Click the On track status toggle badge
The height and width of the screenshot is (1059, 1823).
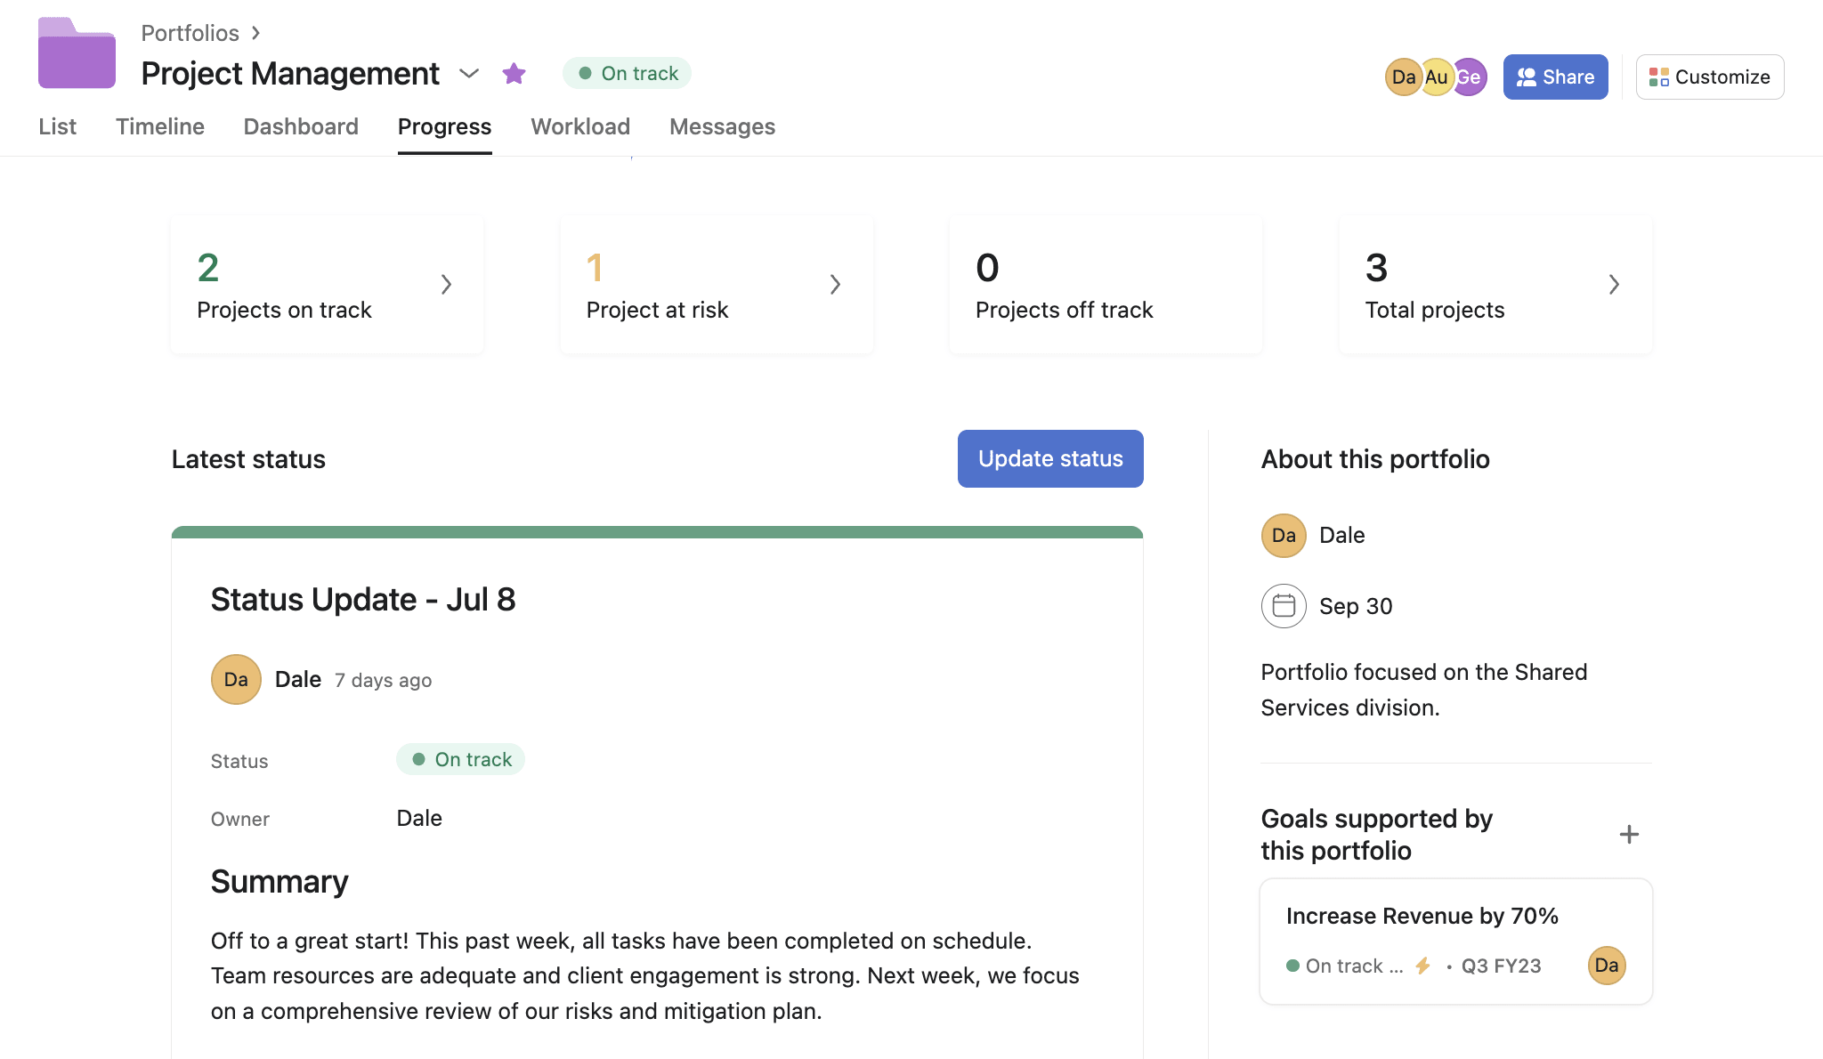[628, 72]
